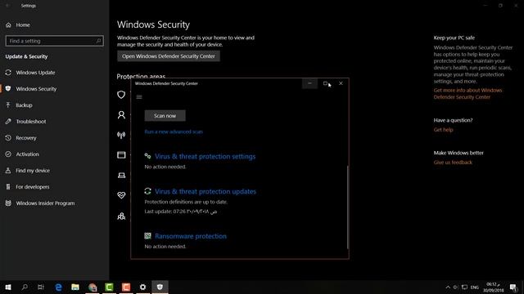This screenshot has height=294, width=524.
Task: Click Give us feedback link
Action: 453,163
